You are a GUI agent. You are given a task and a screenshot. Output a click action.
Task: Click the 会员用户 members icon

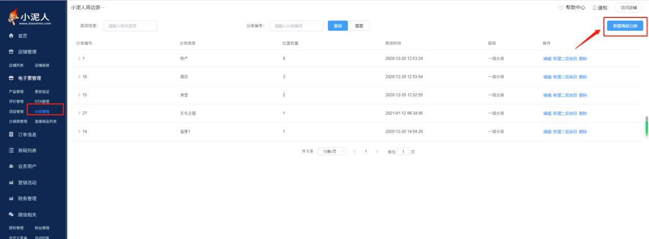[11, 166]
